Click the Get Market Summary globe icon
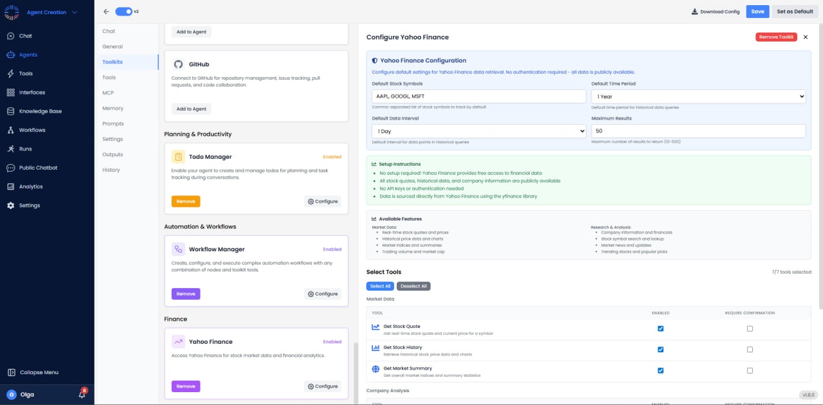 (x=375, y=370)
